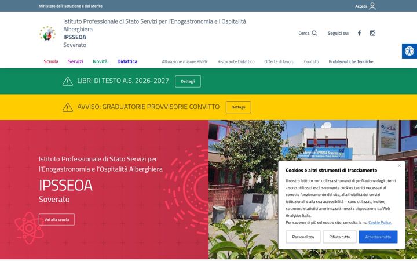Click Rifiuta tutto cookies

point(339,237)
